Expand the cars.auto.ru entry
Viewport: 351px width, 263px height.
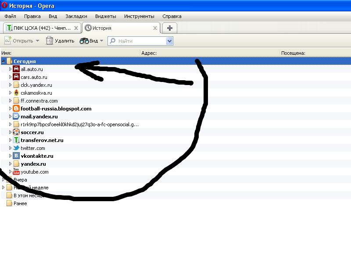(x=10, y=77)
